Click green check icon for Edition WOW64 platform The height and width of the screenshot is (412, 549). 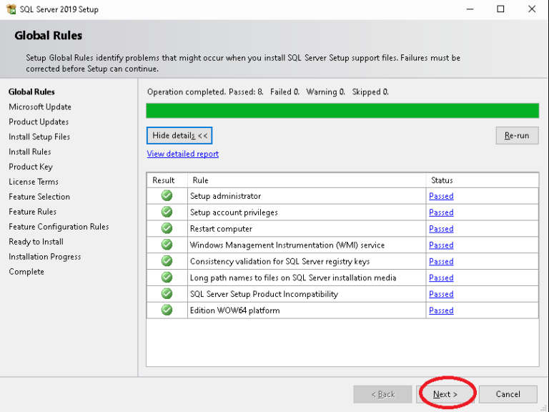coord(167,310)
